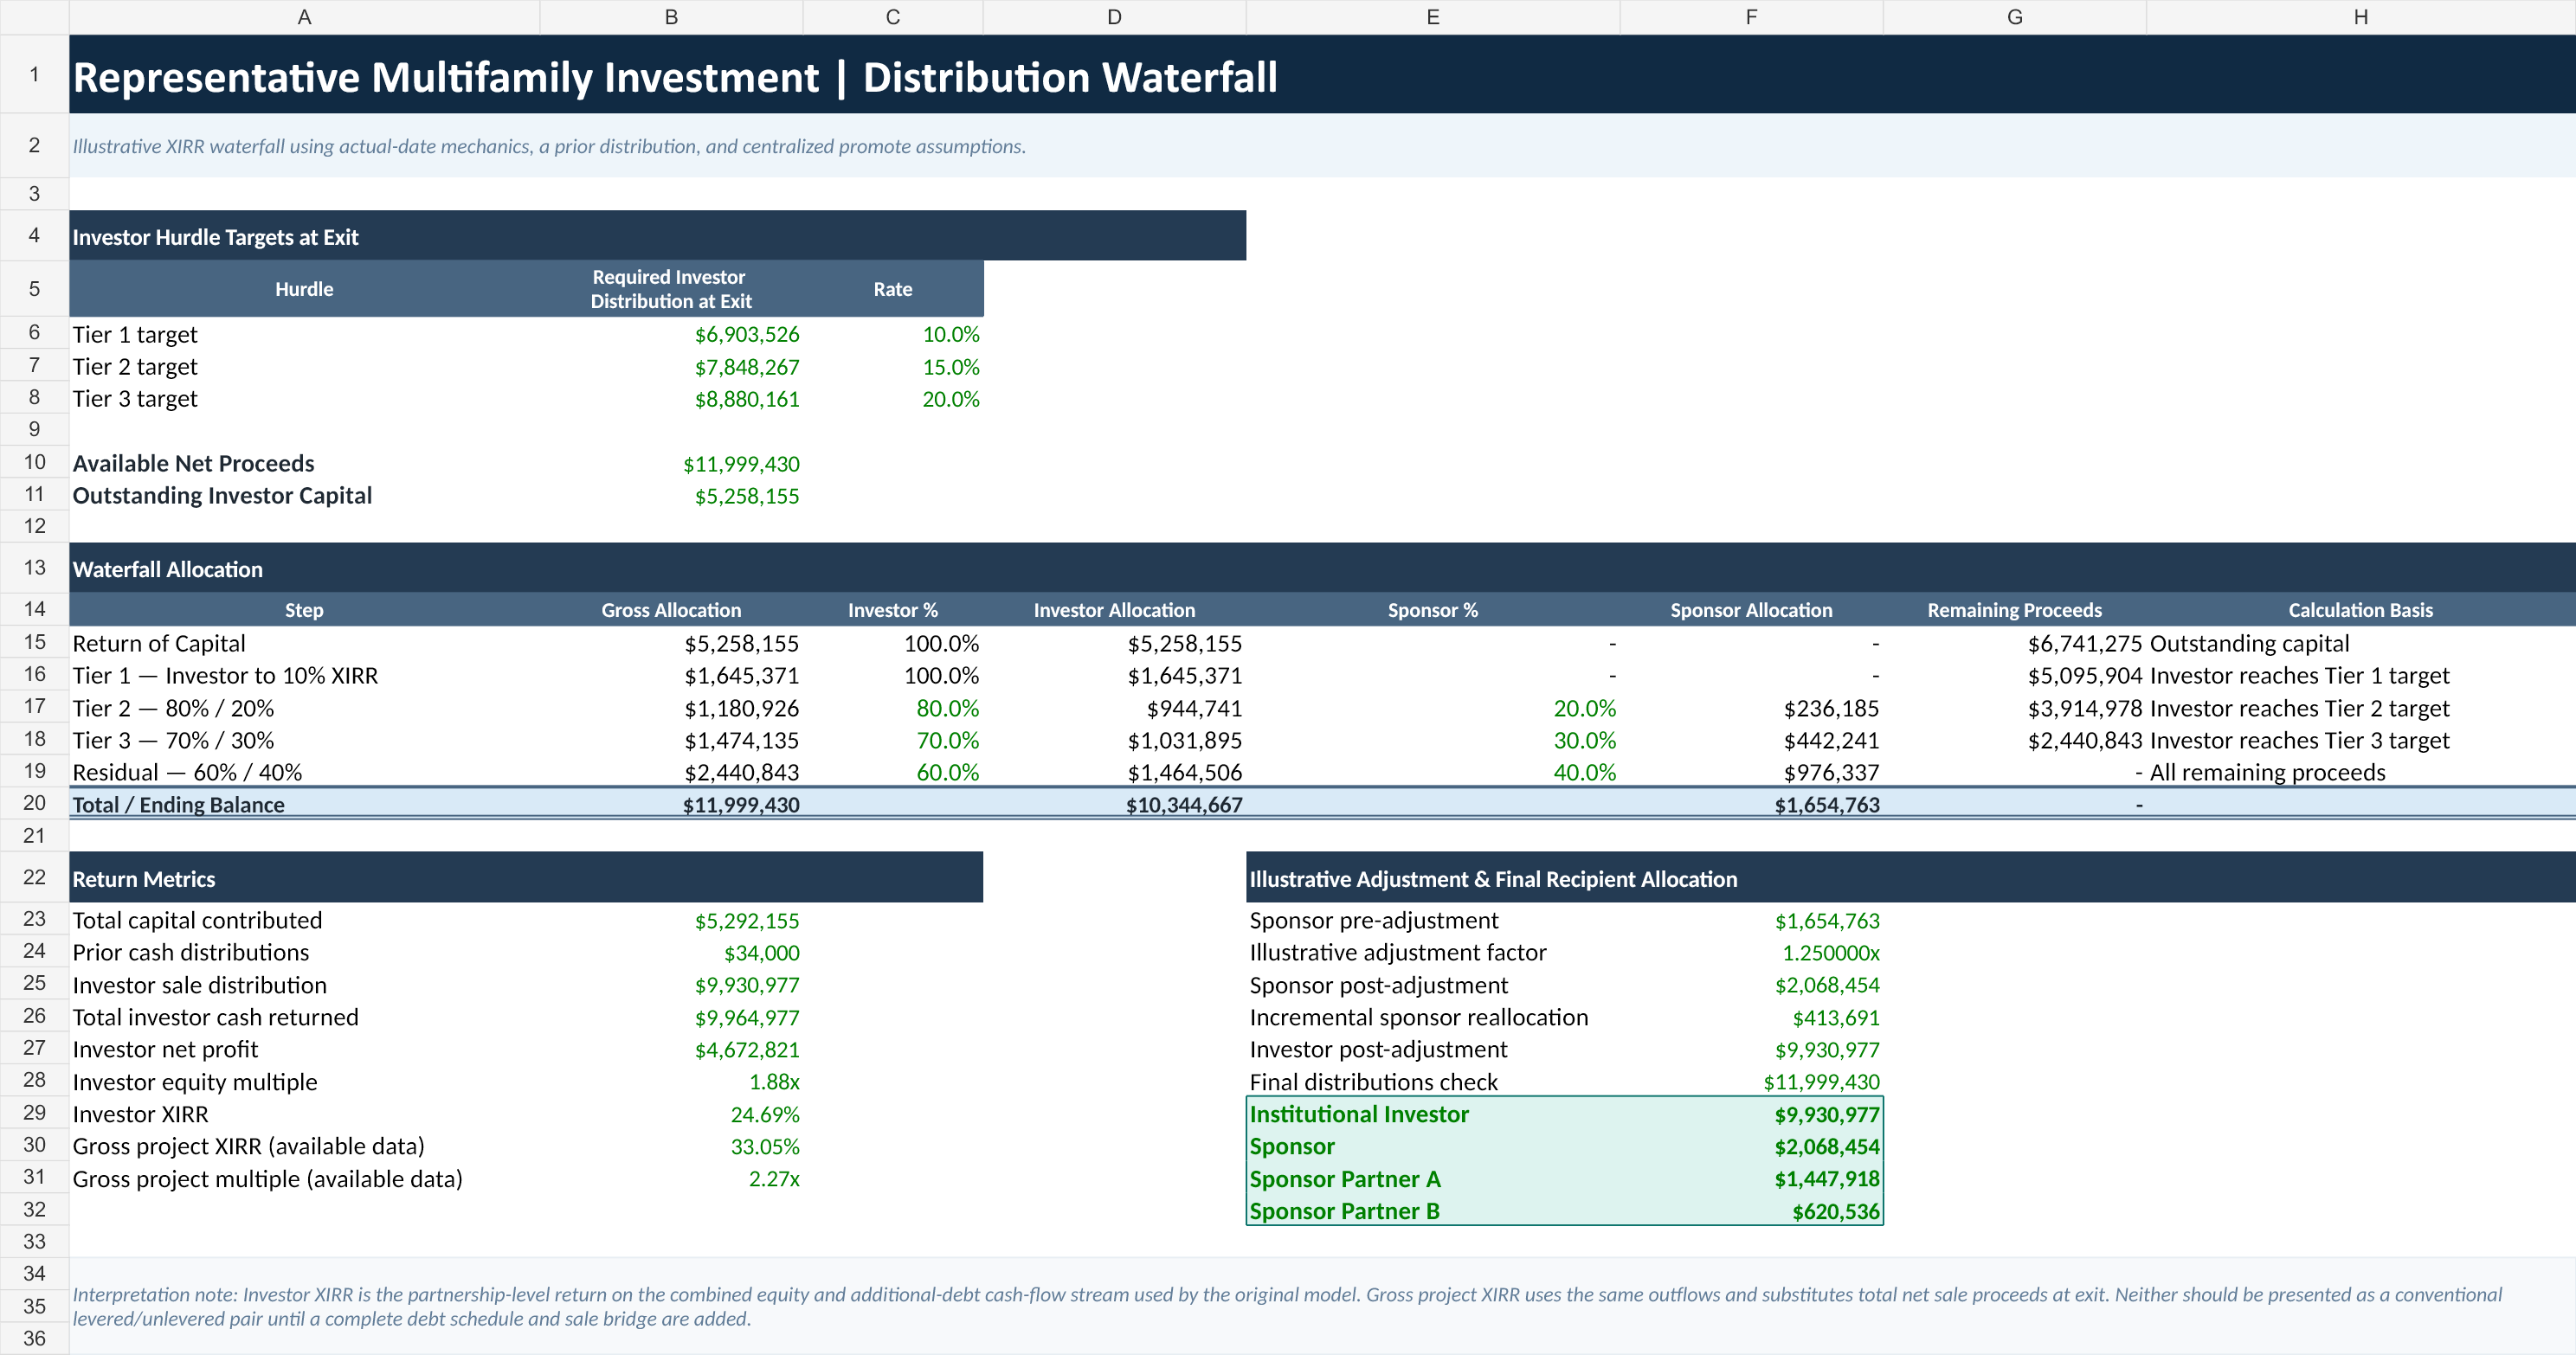Image resolution: width=2576 pixels, height=1355 pixels.
Task: Click Investor net profit value $4,672,821
Action: pos(747,1050)
